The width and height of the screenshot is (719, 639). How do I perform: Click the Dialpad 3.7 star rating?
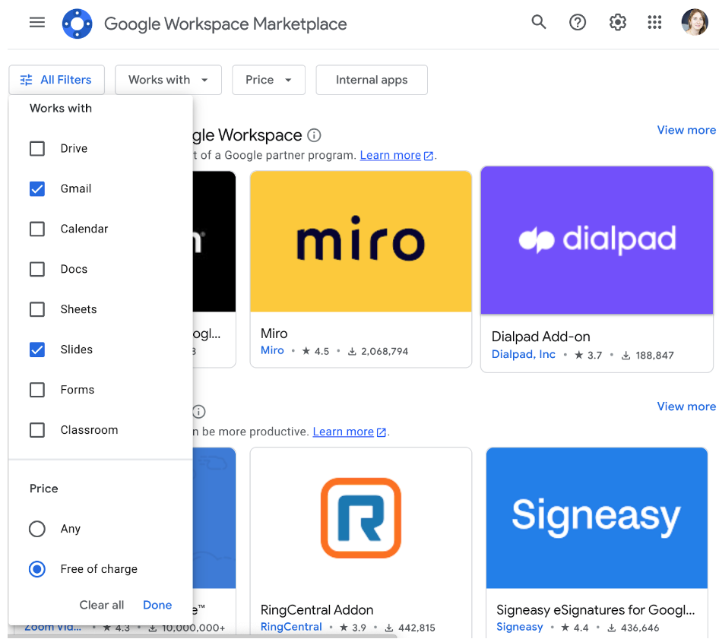(588, 356)
